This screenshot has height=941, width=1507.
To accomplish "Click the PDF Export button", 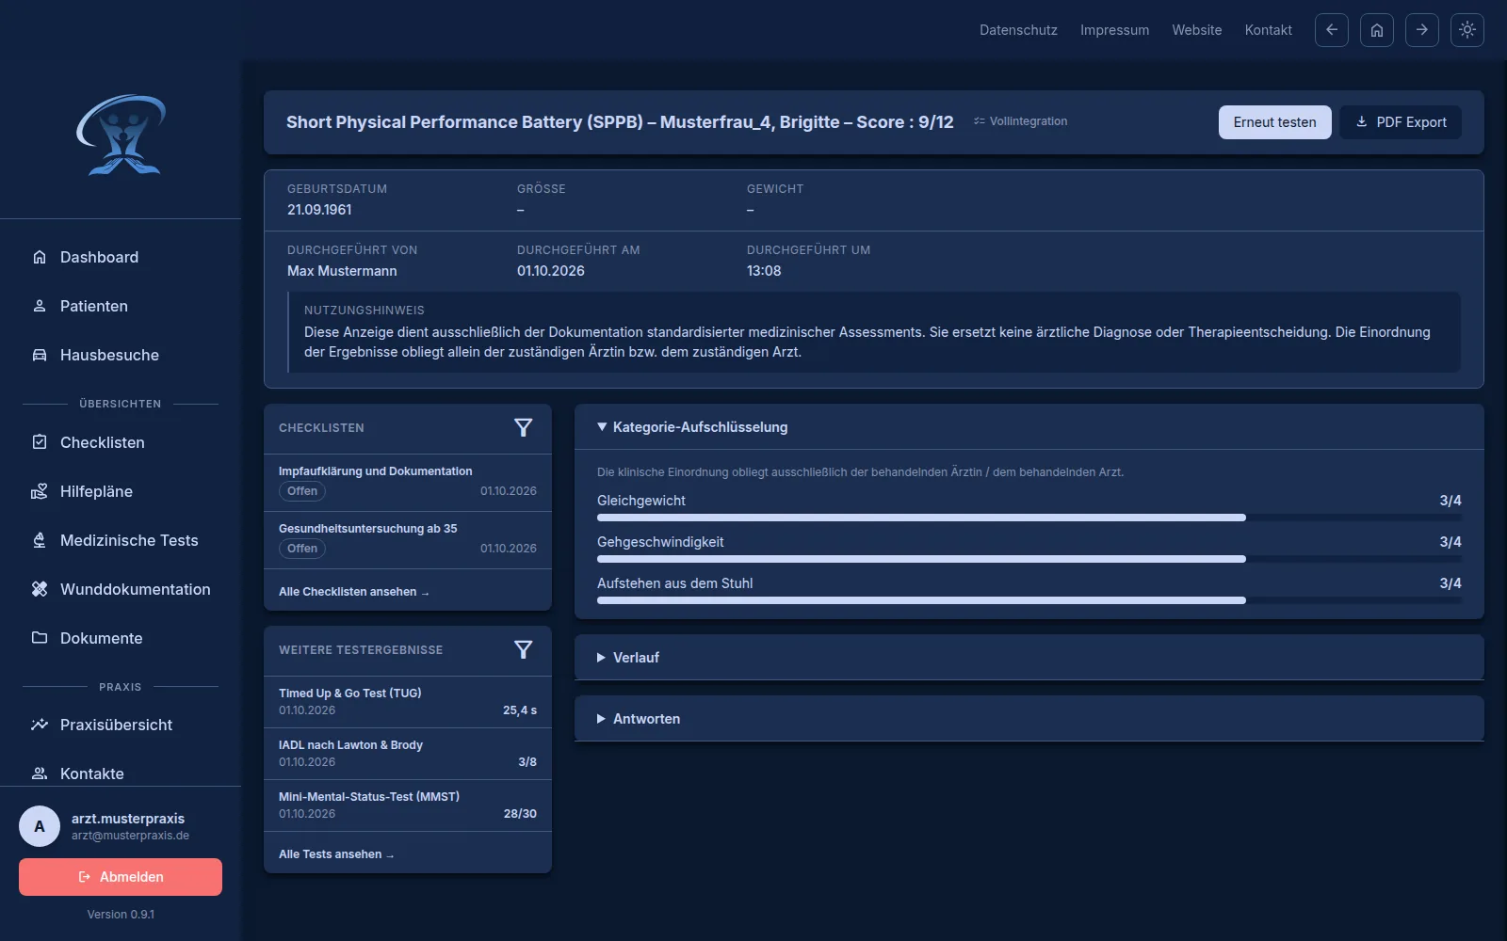I will pyautogui.click(x=1401, y=122).
